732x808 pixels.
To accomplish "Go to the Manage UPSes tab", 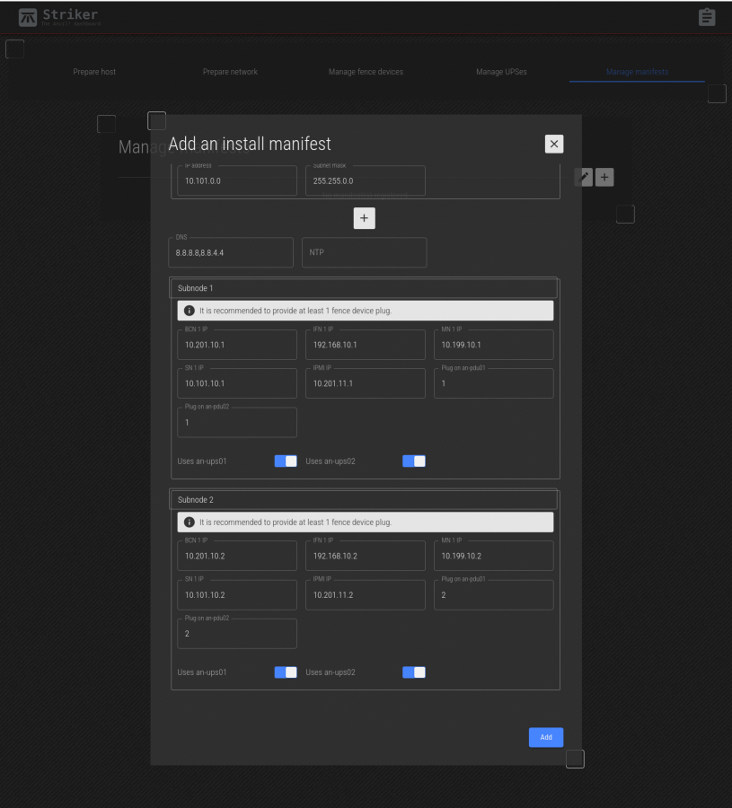I will pyautogui.click(x=501, y=72).
